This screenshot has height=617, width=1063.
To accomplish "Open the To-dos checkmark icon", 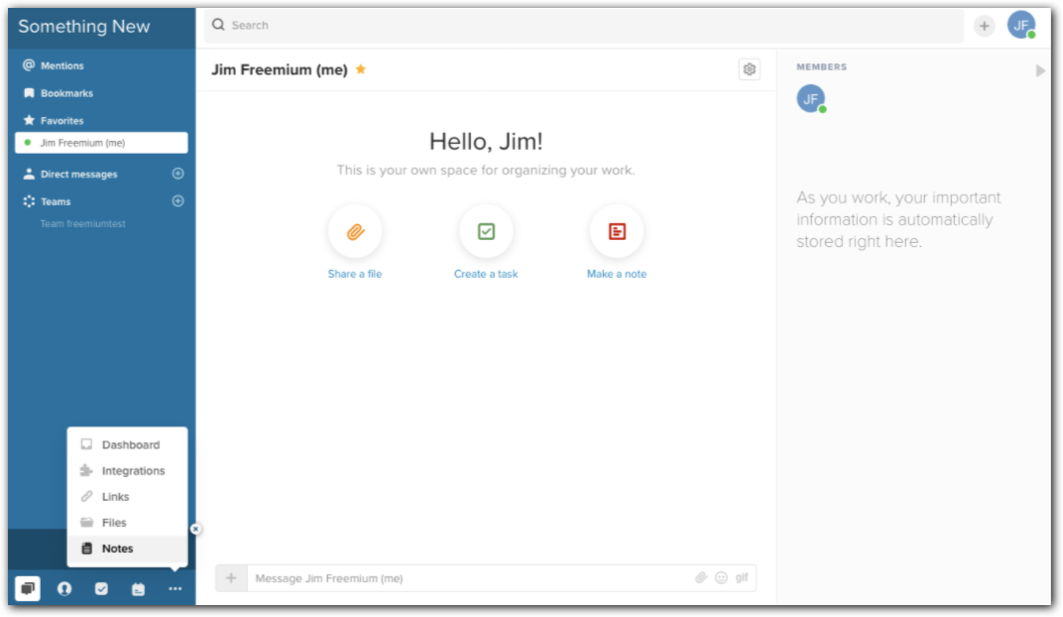I will click(101, 587).
